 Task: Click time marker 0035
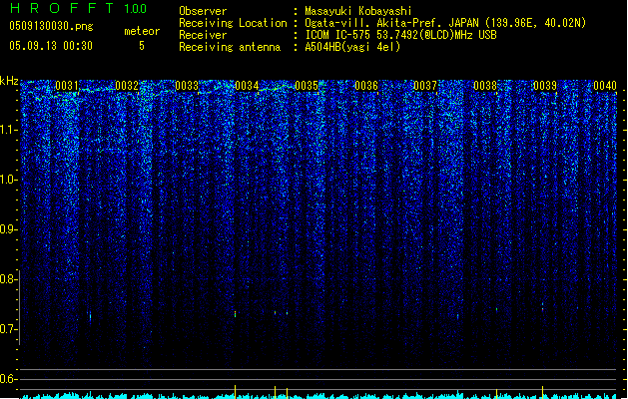(307, 86)
